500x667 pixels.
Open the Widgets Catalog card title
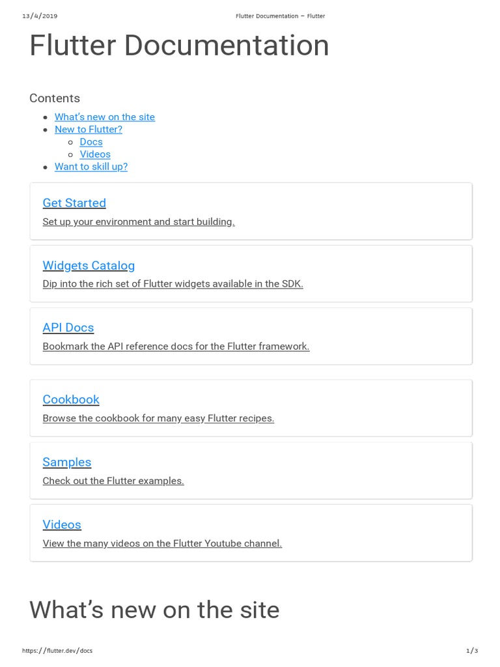click(89, 266)
